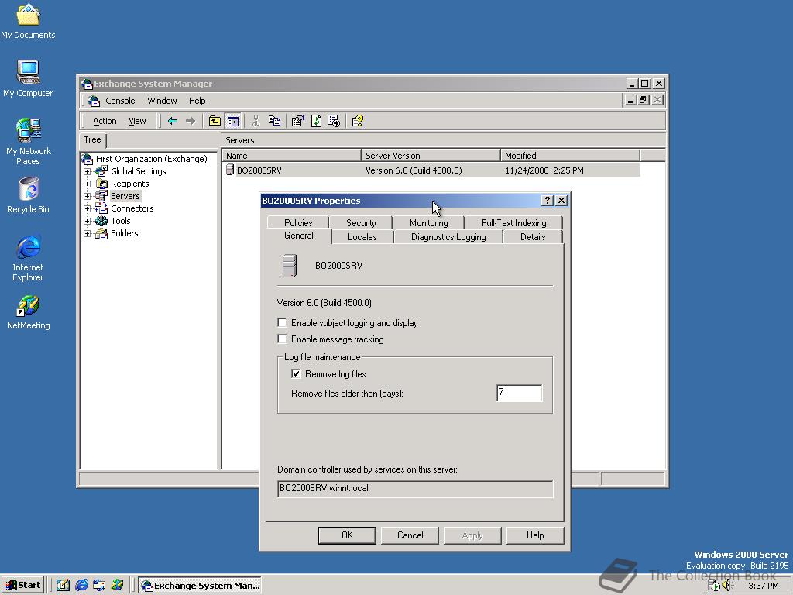Switch to Diagnostics Logging tab

point(448,237)
